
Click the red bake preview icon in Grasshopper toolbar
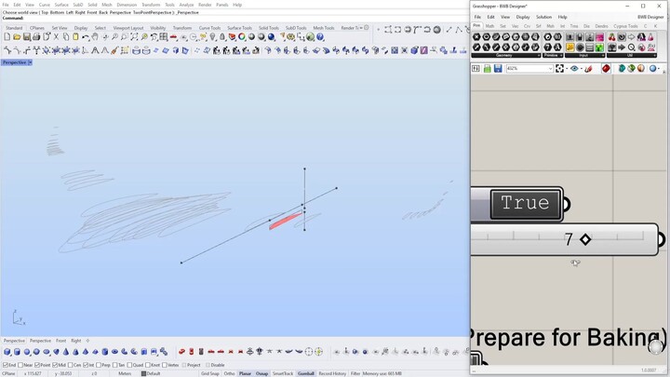pos(606,69)
